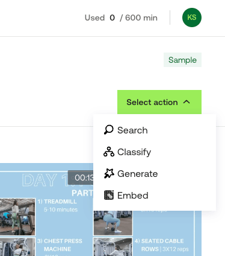Click the Embed grid icon
The image size is (225, 256).
(x=109, y=195)
